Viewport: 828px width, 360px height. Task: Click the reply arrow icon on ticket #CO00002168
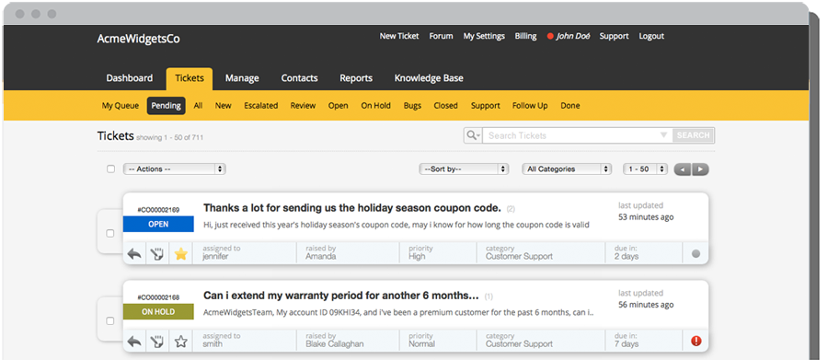click(x=134, y=342)
